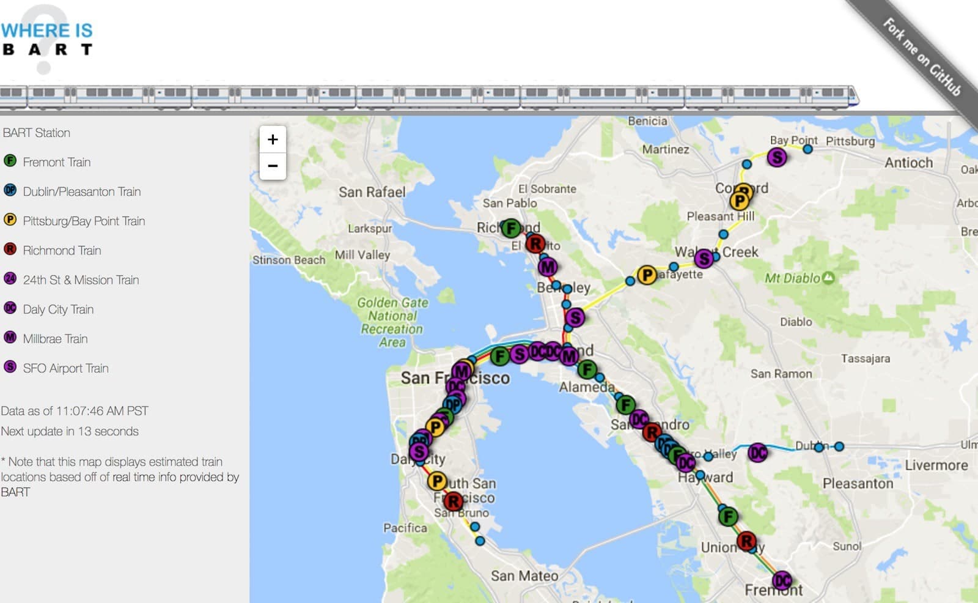Click the Daly City Train legend icon

pos(10,308)
